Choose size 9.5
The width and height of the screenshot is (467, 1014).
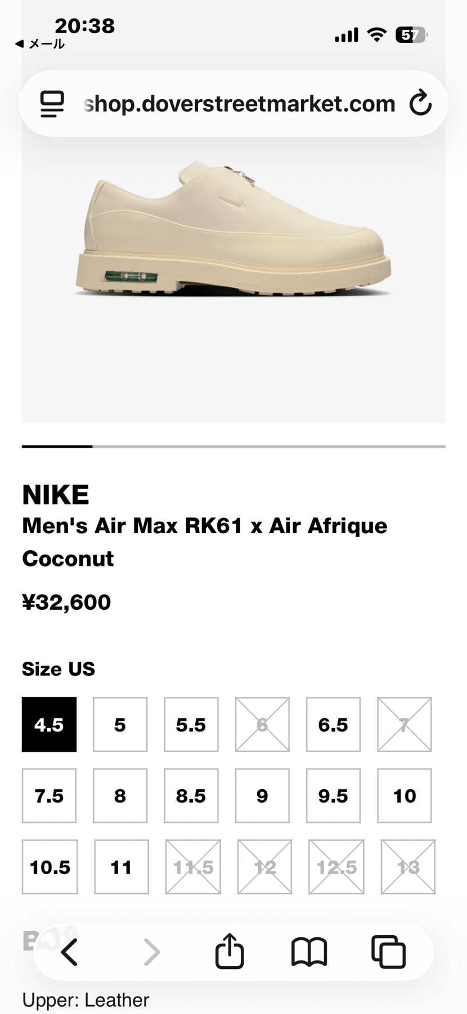click(x=333, y=795)
